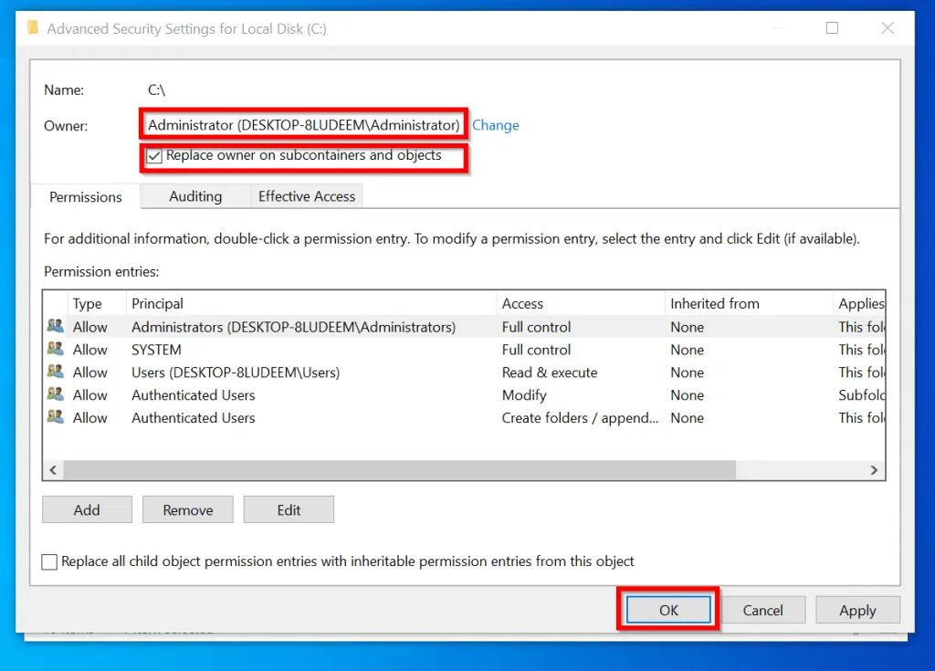Click the Users entry group icon
Viewport: 935px width, 671px height.
[56, 371]
